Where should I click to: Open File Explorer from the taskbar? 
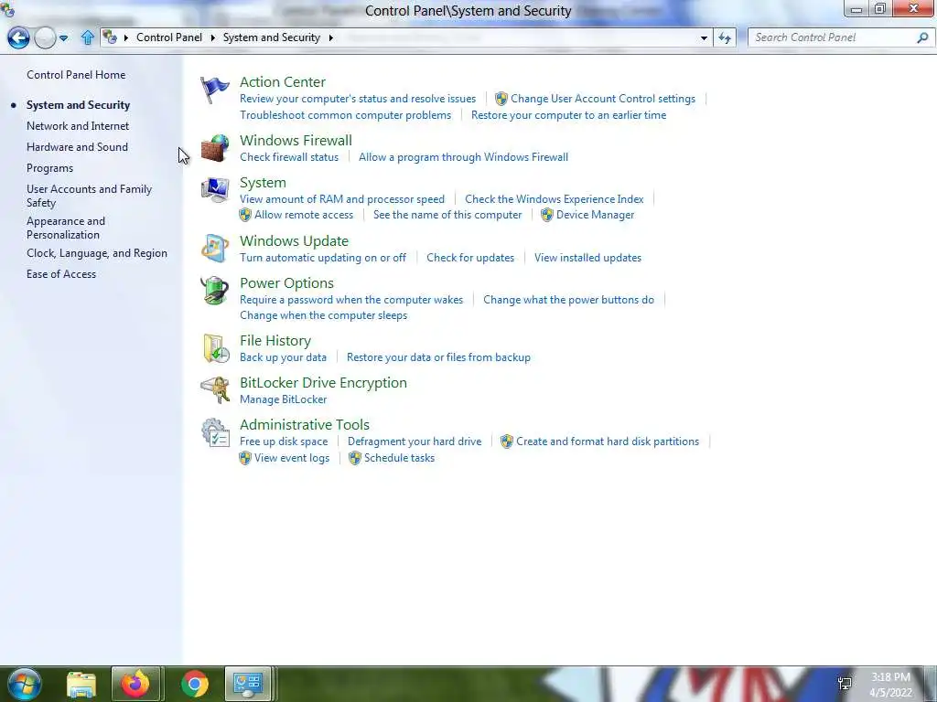81,685
